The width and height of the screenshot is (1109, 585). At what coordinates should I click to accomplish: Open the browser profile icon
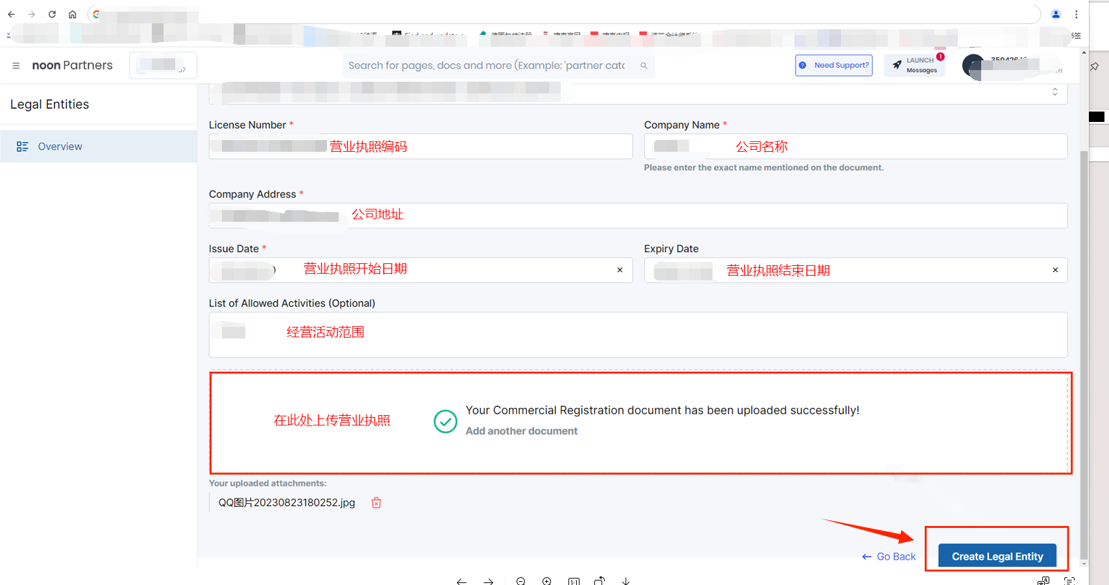pos(1056,14)
